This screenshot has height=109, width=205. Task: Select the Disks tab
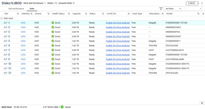[32, 9]
